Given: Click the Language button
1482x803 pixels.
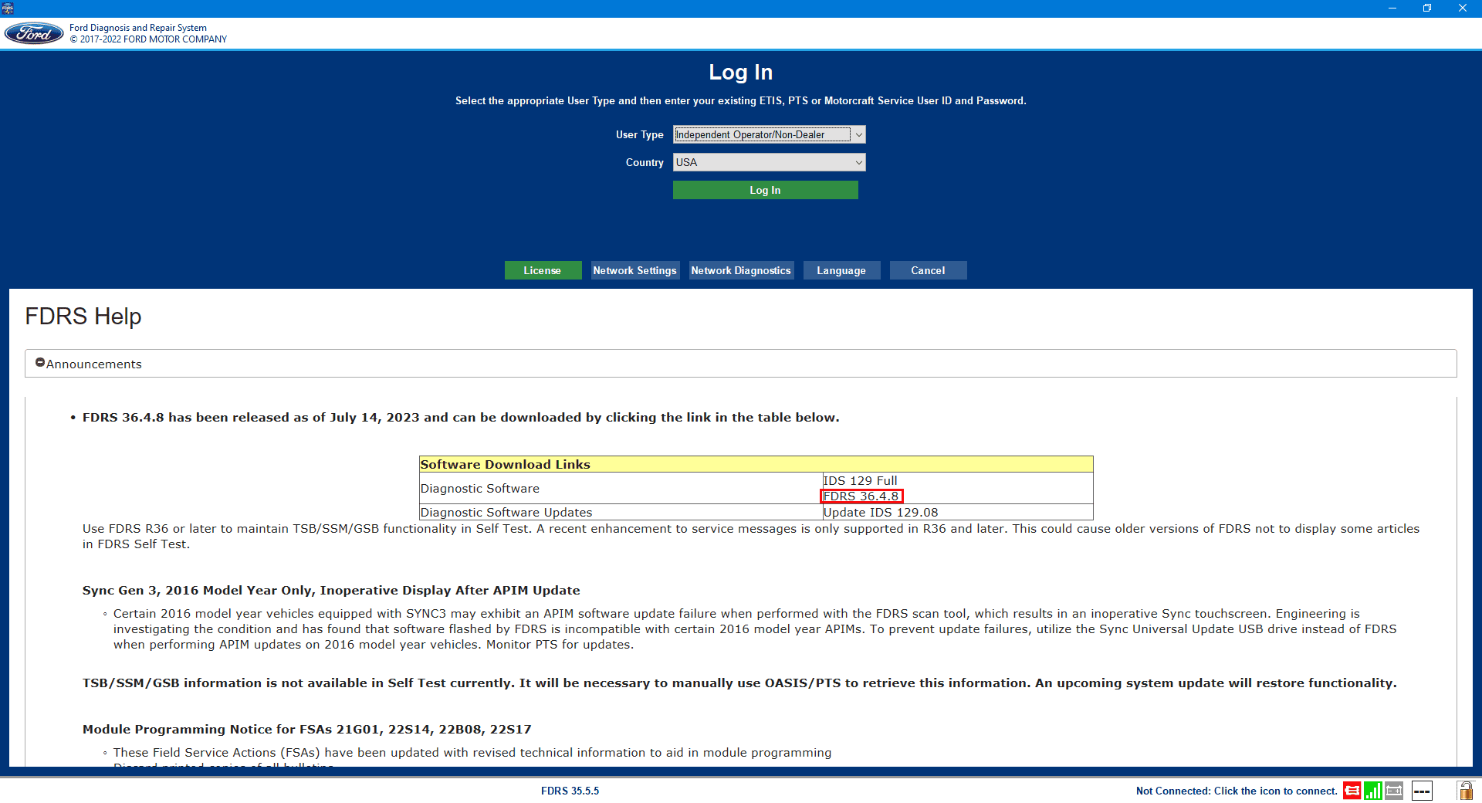Looking at the screenshot, I should 841,270.
